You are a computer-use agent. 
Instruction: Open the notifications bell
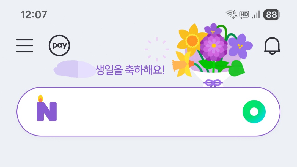[x=272, y=46]
